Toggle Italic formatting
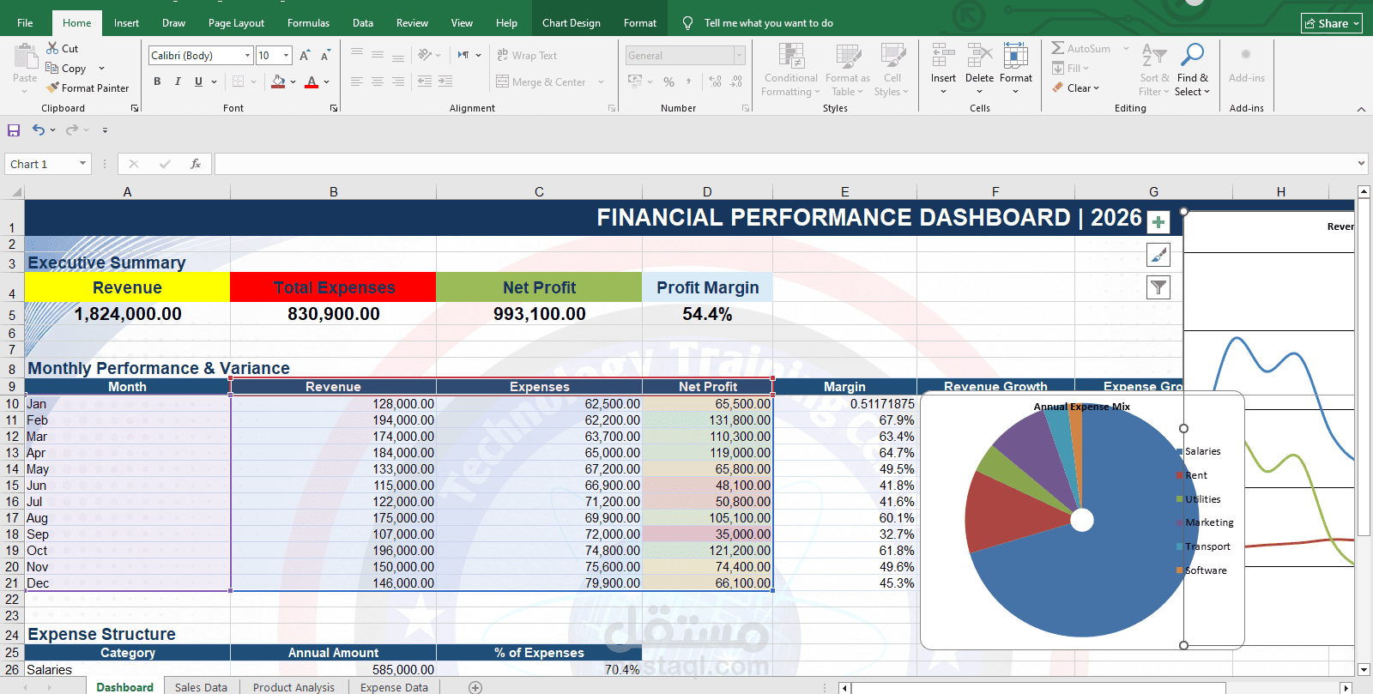The width and height of the screenshot is (1373, 694). pos(178,81)
